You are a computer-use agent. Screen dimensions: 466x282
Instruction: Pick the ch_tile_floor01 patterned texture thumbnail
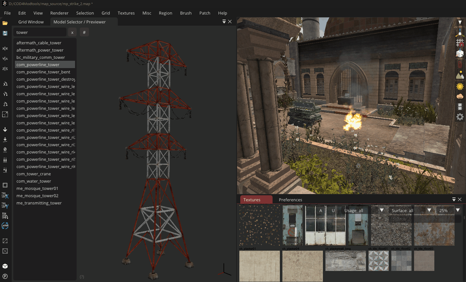[379, 261]
